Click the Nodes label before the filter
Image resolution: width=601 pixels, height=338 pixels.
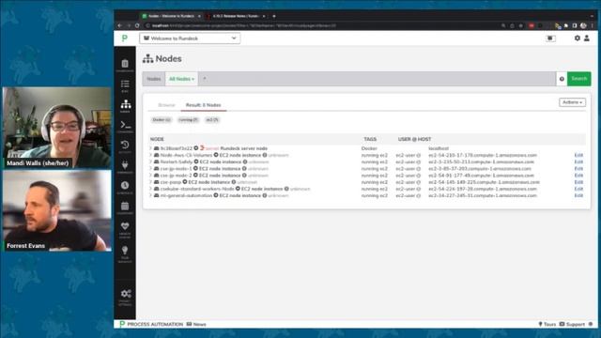click(x=154, y=79)
